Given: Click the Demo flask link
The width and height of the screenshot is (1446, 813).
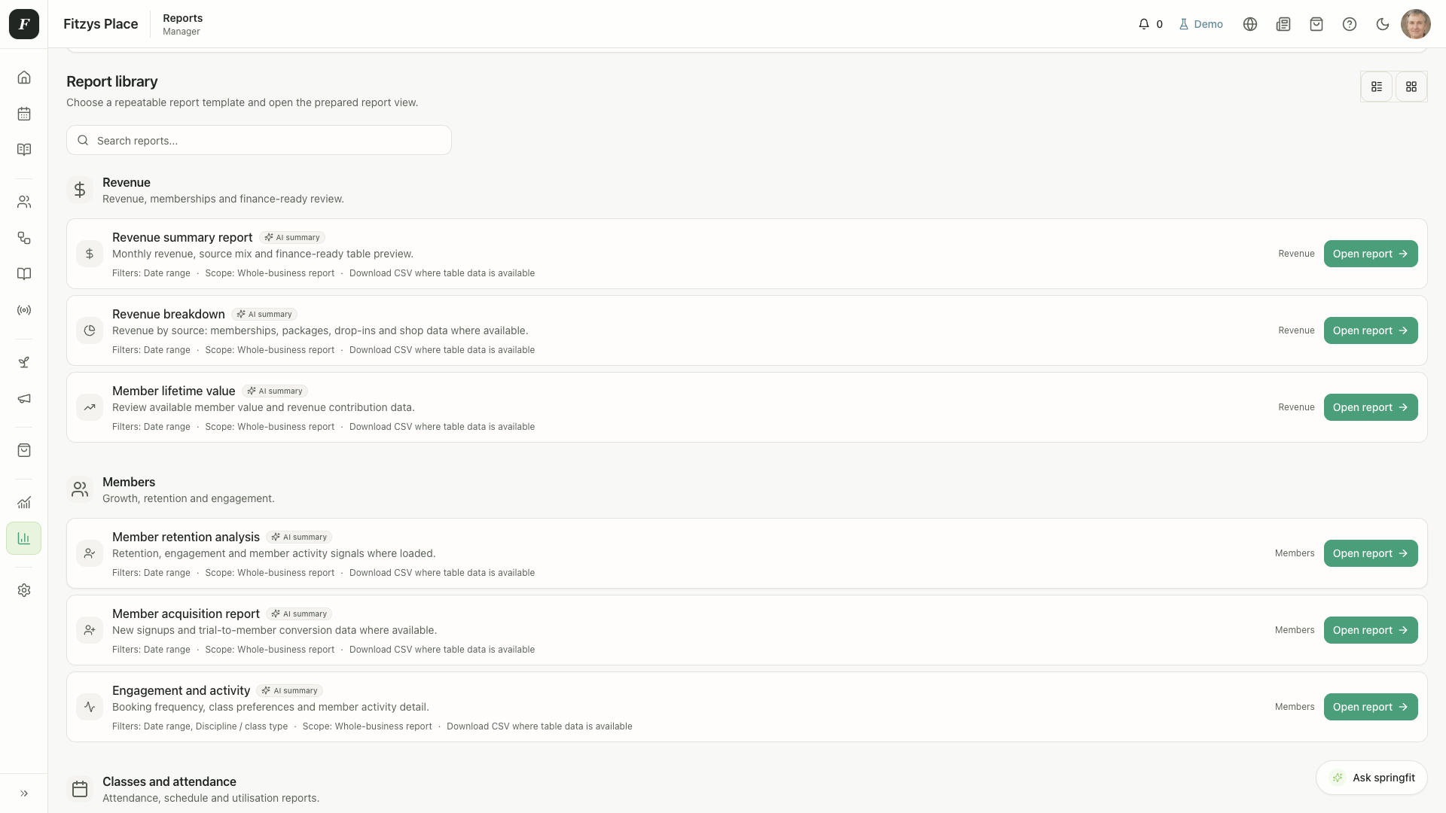Looking at the screenshot, I should tap(1200, 24).
